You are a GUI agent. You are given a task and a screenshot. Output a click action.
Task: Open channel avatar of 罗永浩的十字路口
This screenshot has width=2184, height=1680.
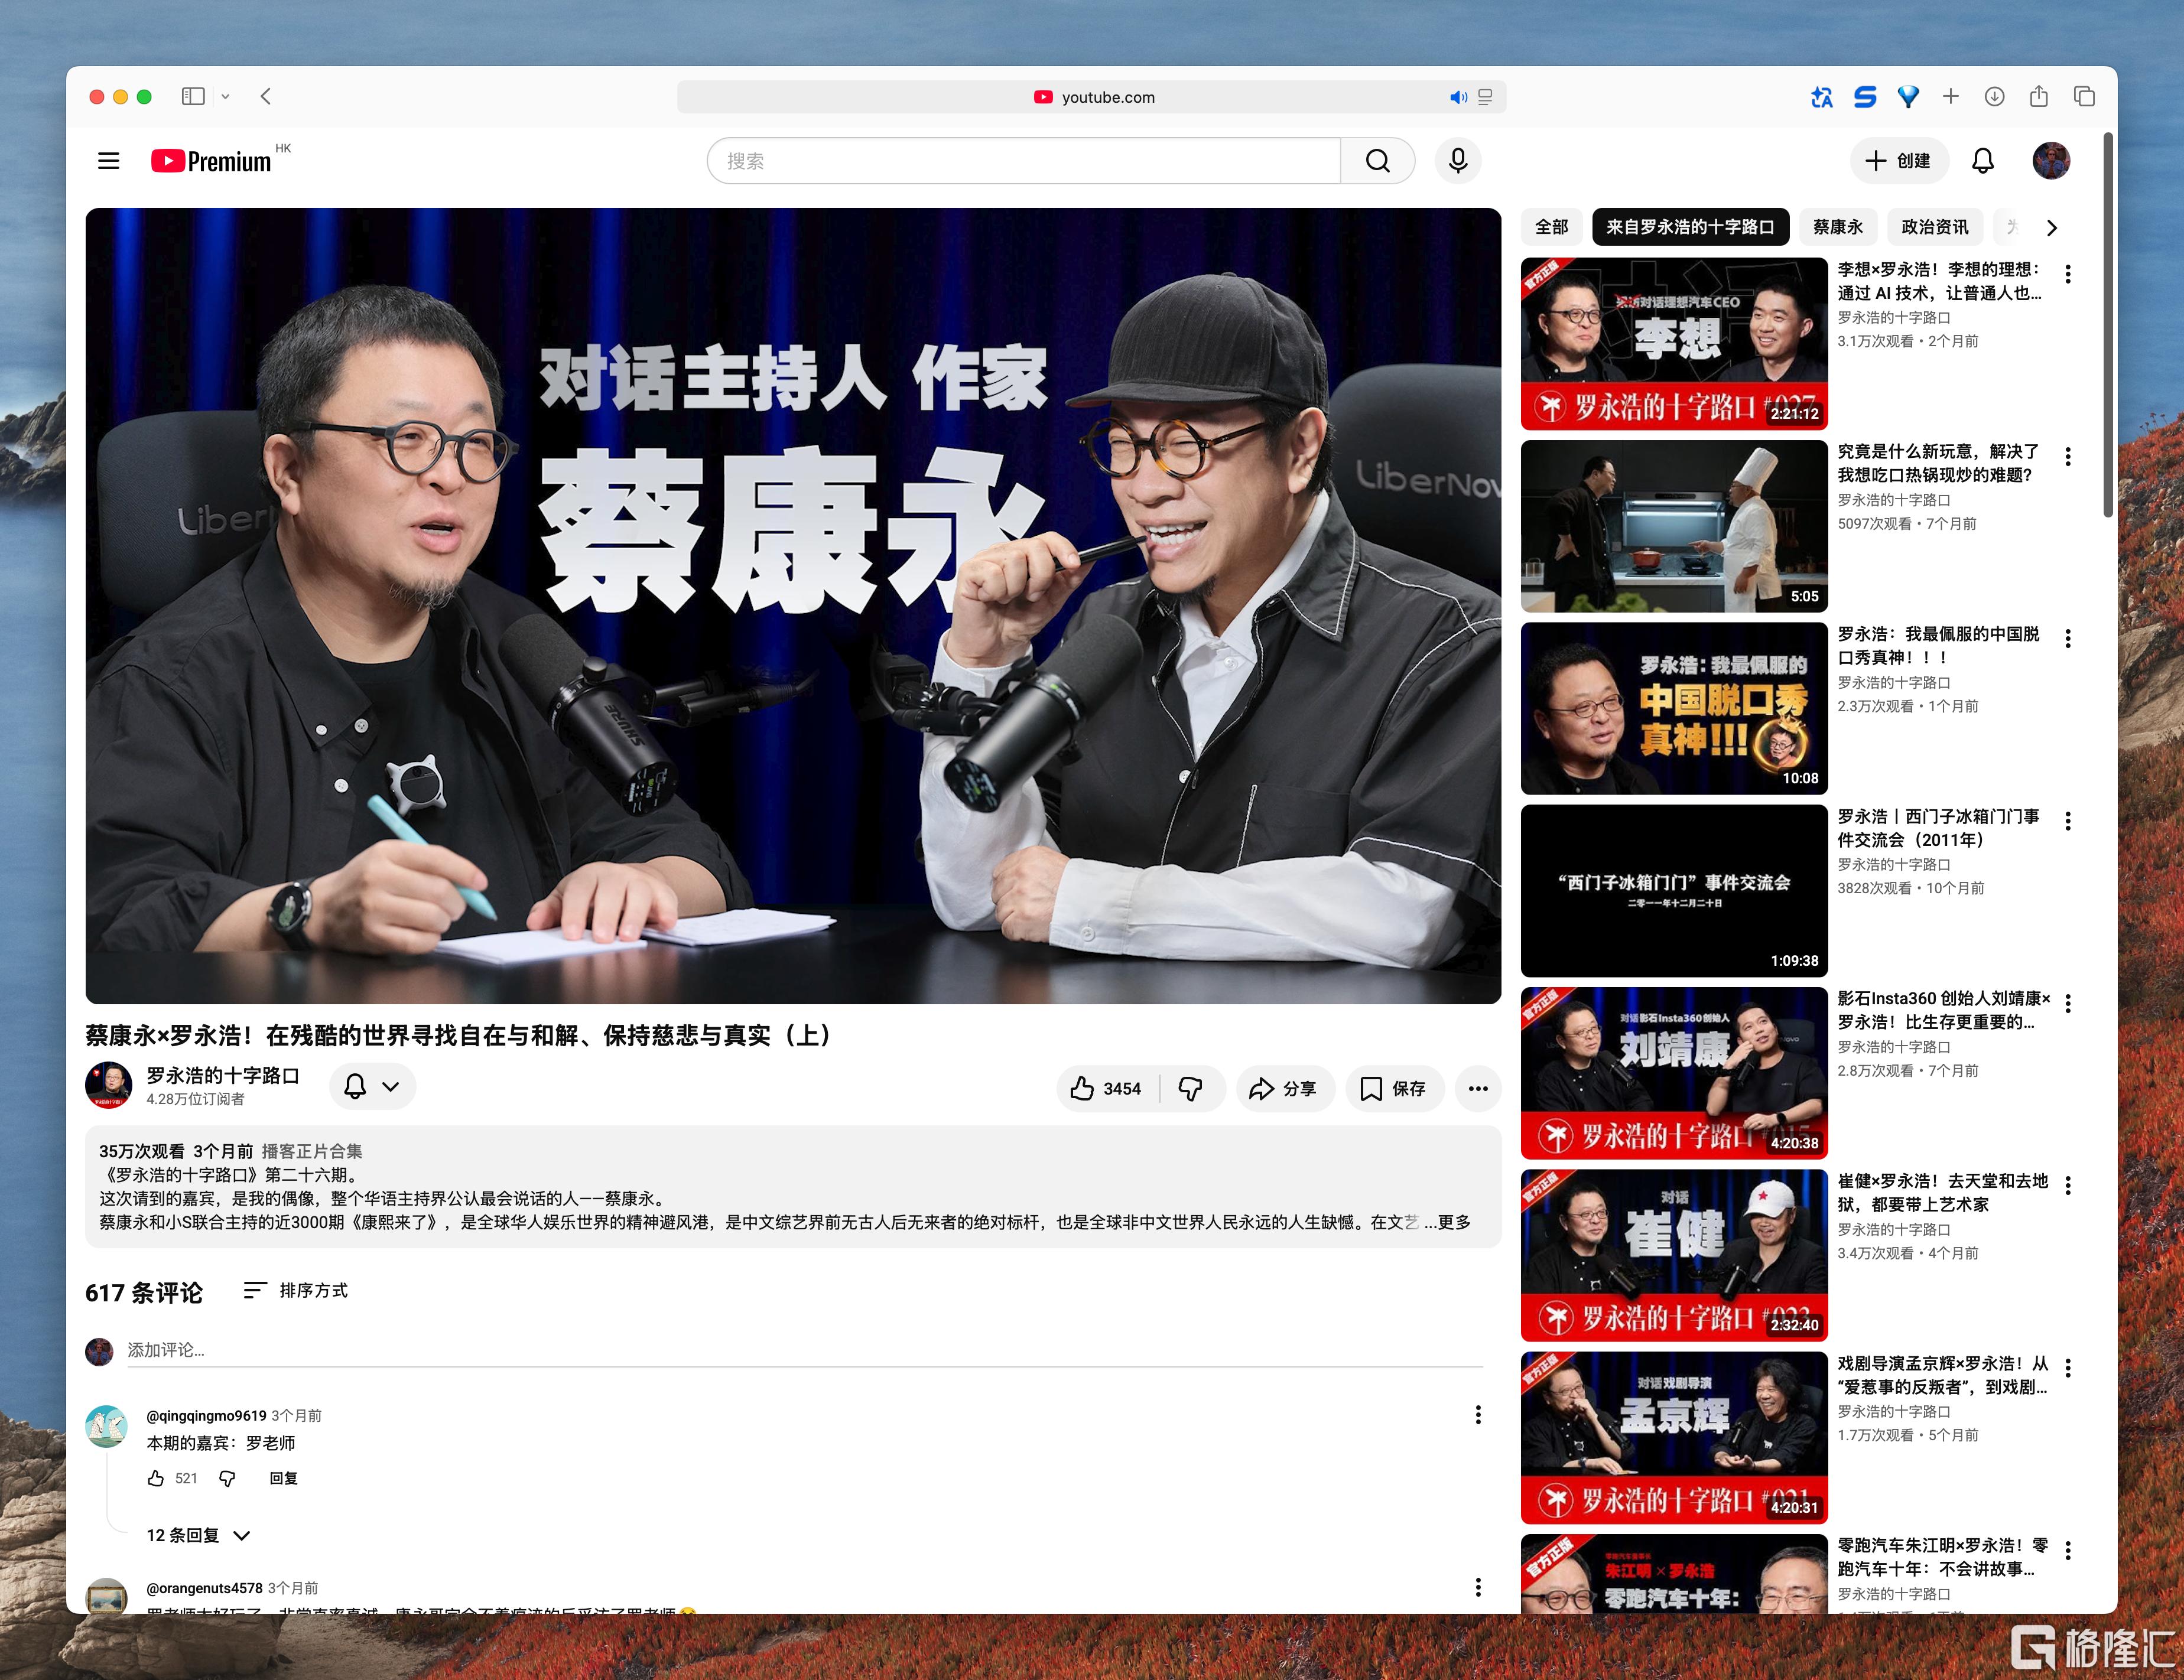click(x=108, y=1085)
